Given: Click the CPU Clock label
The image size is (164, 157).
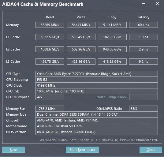Looking at the screenshot, I should click(x=14, y=85).
